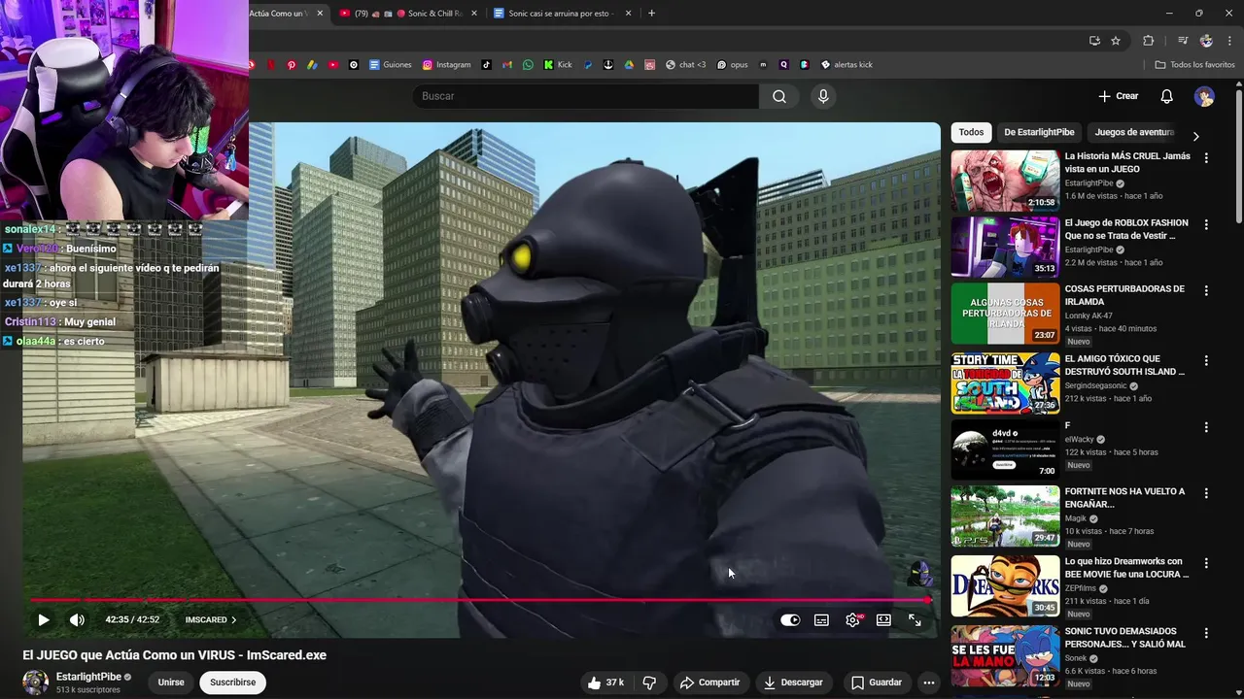Image resolution: width=1244 pixels, height=699 pixels.
Task: Start voice search with microphone
Action: [823, 96]
